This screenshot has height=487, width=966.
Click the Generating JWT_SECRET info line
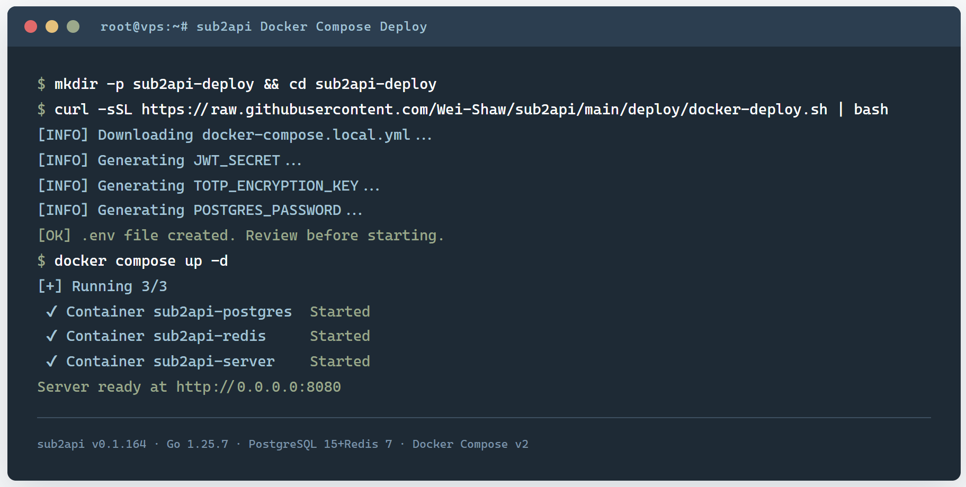[x=169, y=160]
